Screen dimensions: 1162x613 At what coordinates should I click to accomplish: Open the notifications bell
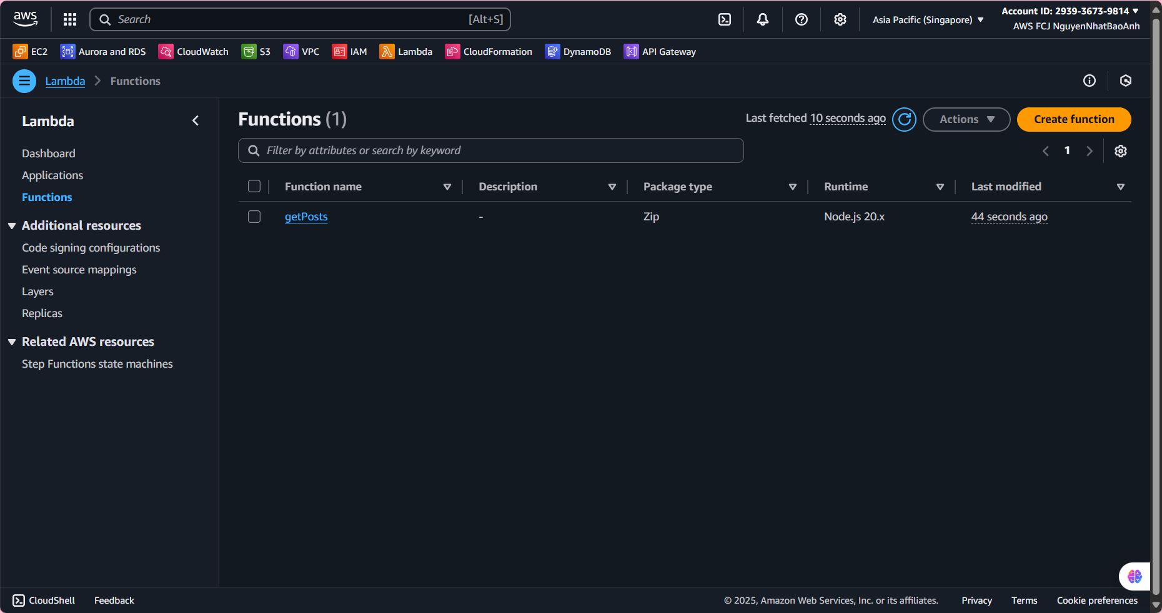click(763, 19)
